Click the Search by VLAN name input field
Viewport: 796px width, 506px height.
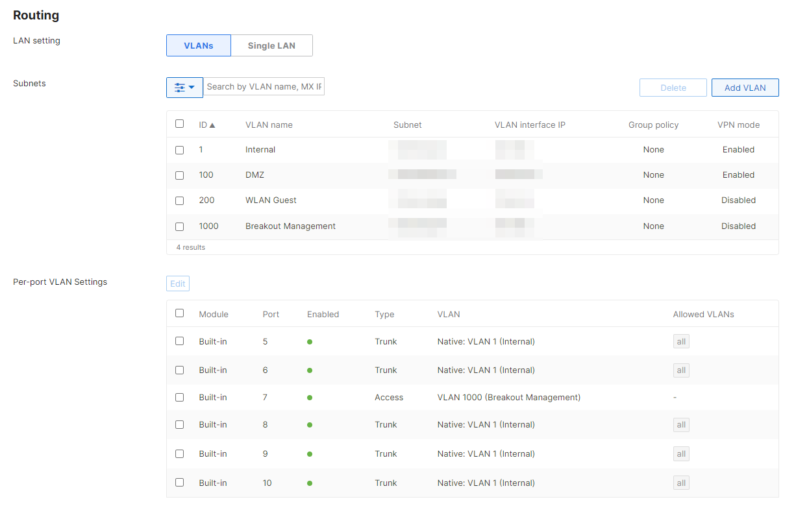click(264, 86)
